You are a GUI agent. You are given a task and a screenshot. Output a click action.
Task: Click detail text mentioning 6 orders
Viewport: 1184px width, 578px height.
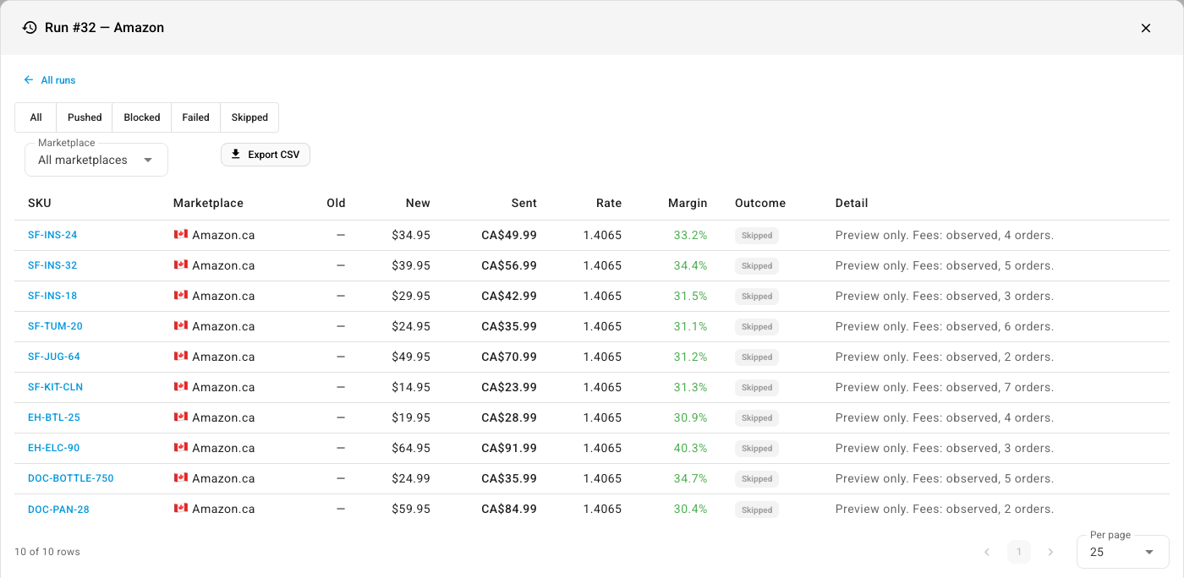(945, 326)
